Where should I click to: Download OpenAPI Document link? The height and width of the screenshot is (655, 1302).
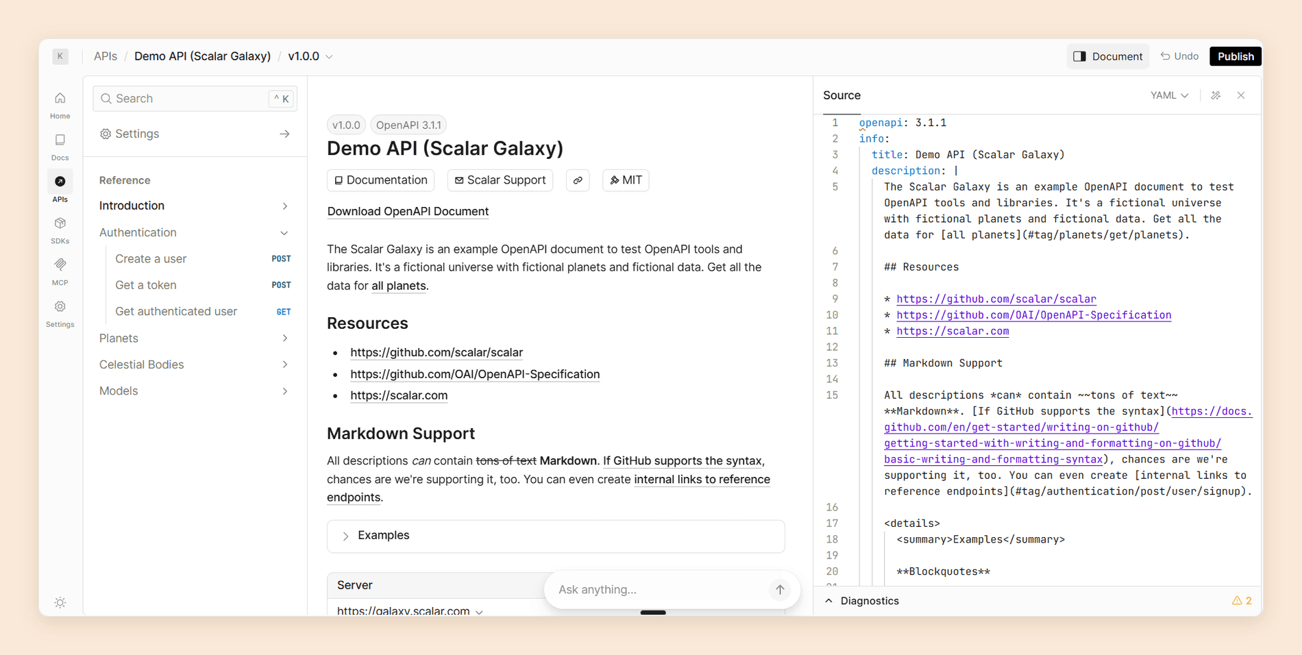(x=408, y=212)
